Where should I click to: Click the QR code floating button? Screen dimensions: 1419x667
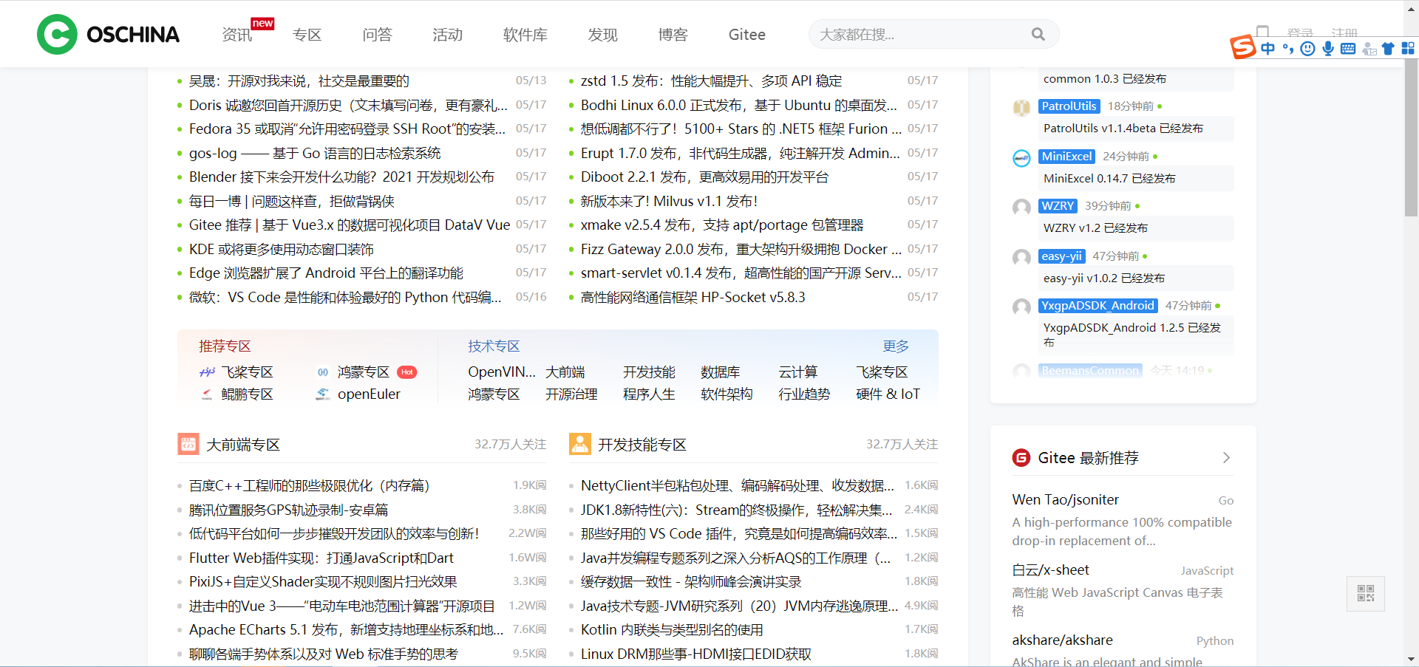click(1366, 593)
